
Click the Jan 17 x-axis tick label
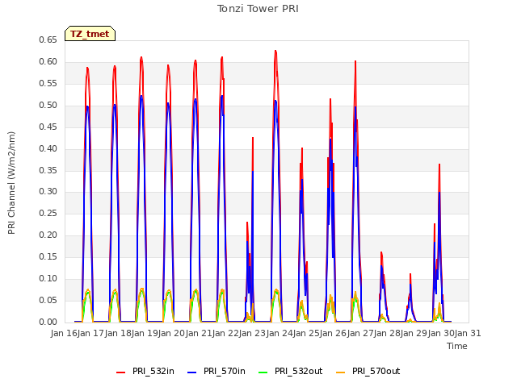point(90,333)
